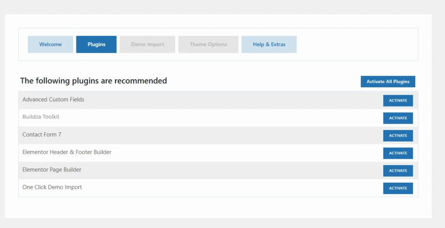Select the Buildza Toolkit plugin name
Screen dimensions: 445x228
41,117
